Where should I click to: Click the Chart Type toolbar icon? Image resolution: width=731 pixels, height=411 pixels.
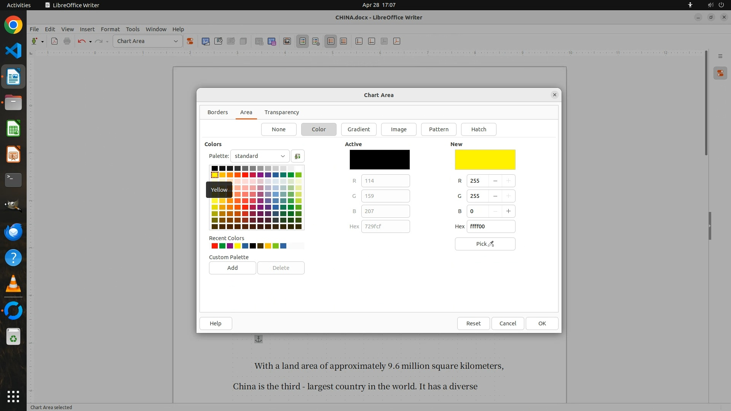click(206, 41)
